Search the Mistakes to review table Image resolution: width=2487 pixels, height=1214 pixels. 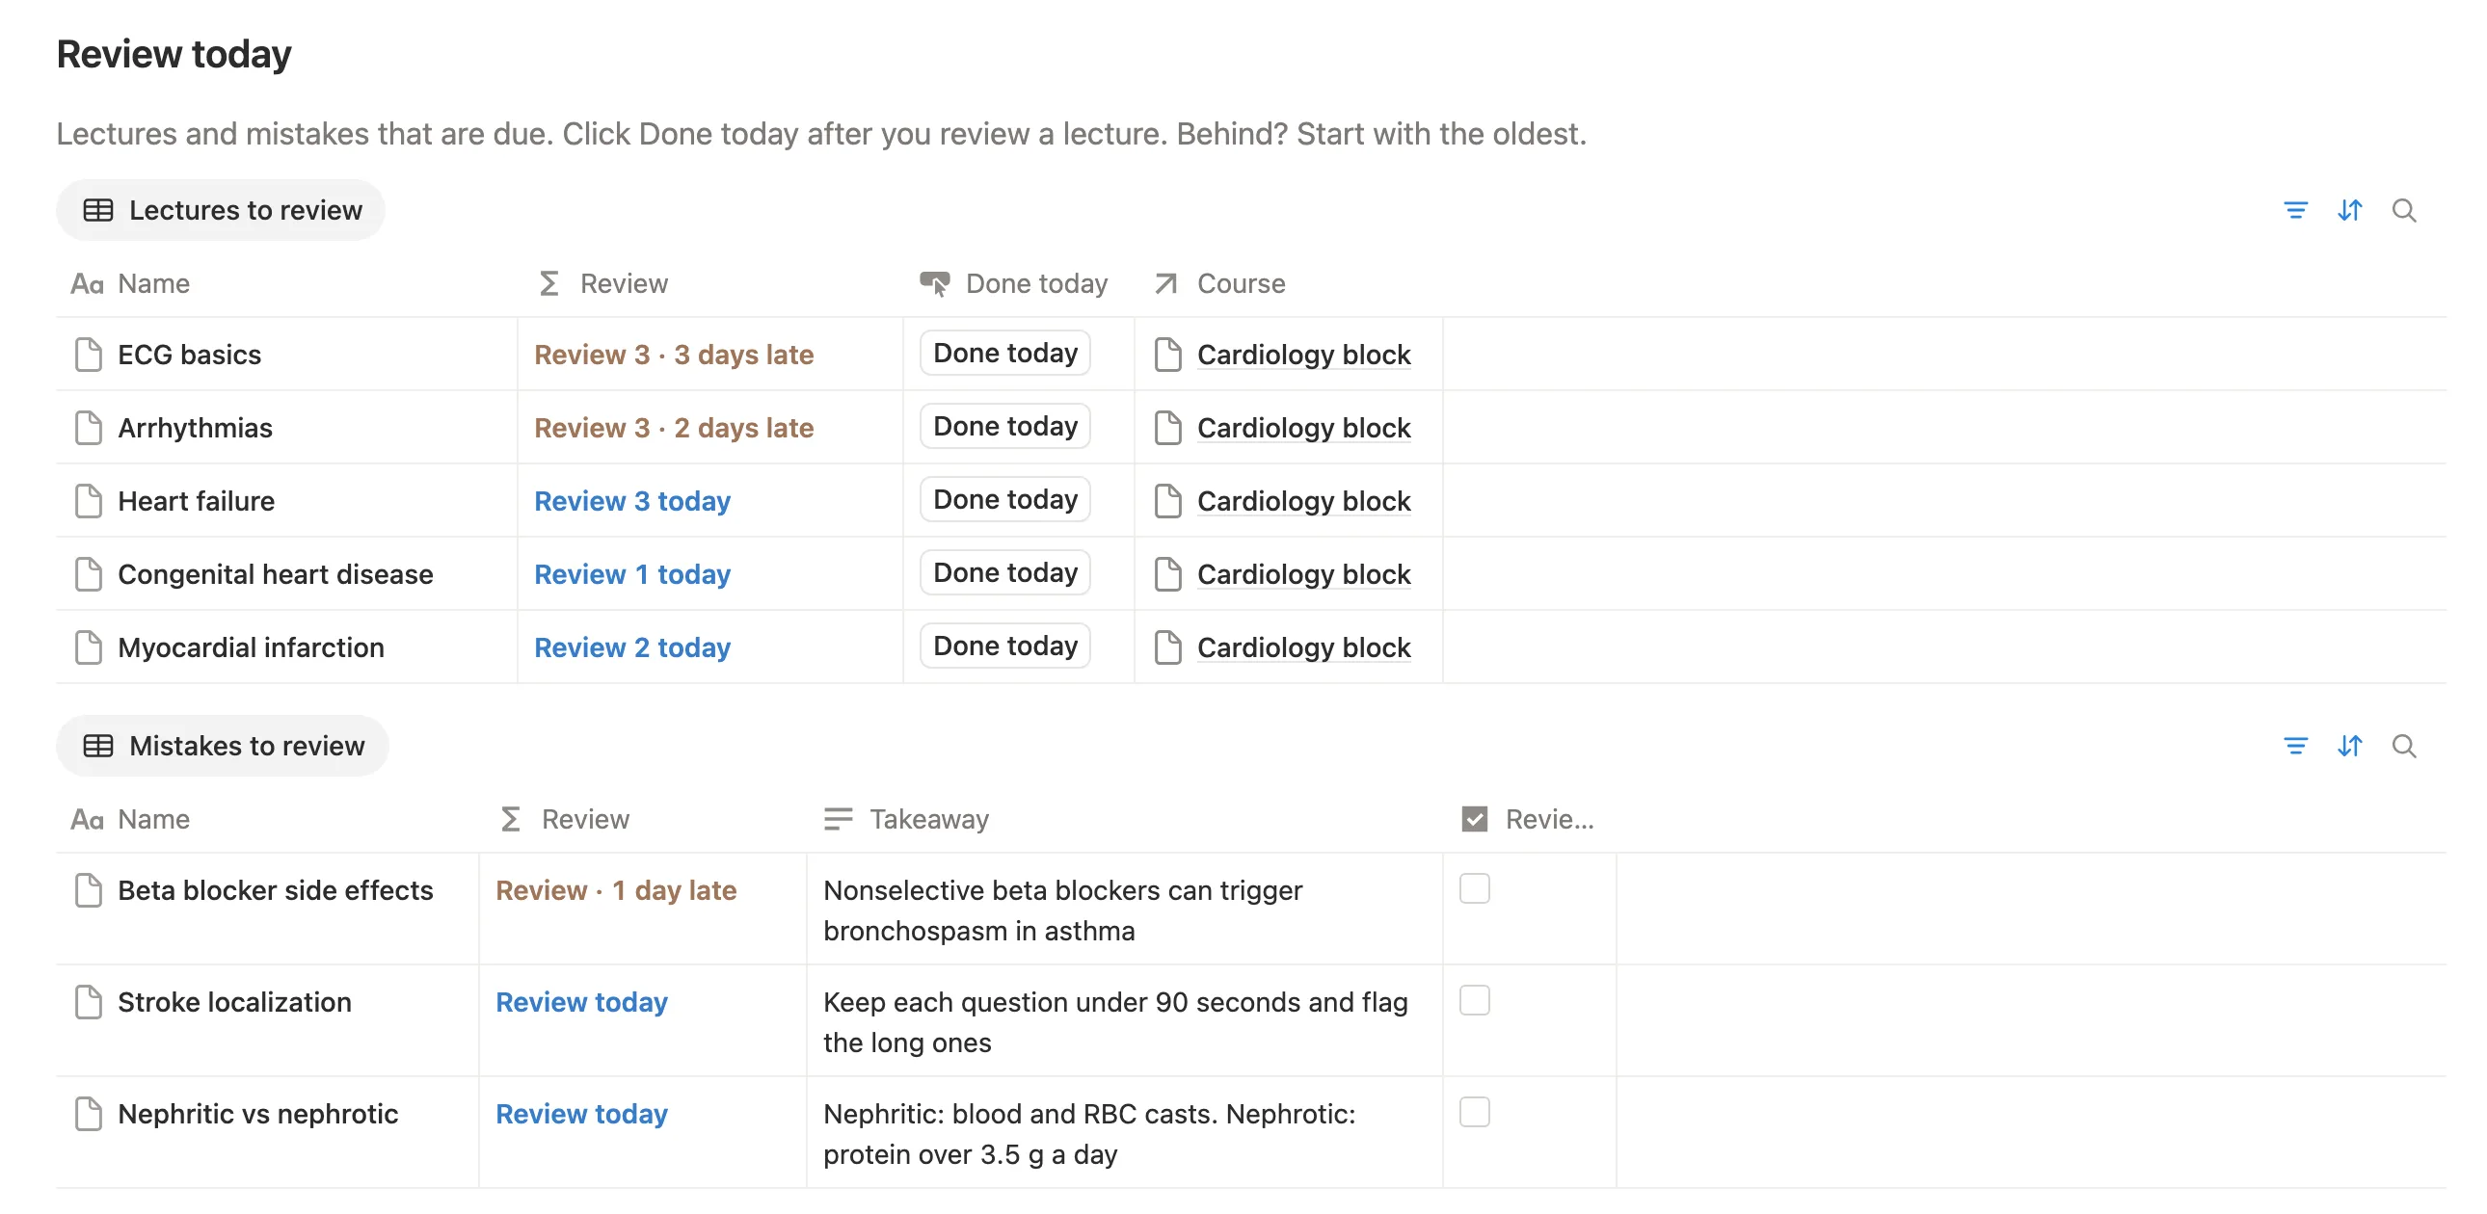coord(2403,746)
